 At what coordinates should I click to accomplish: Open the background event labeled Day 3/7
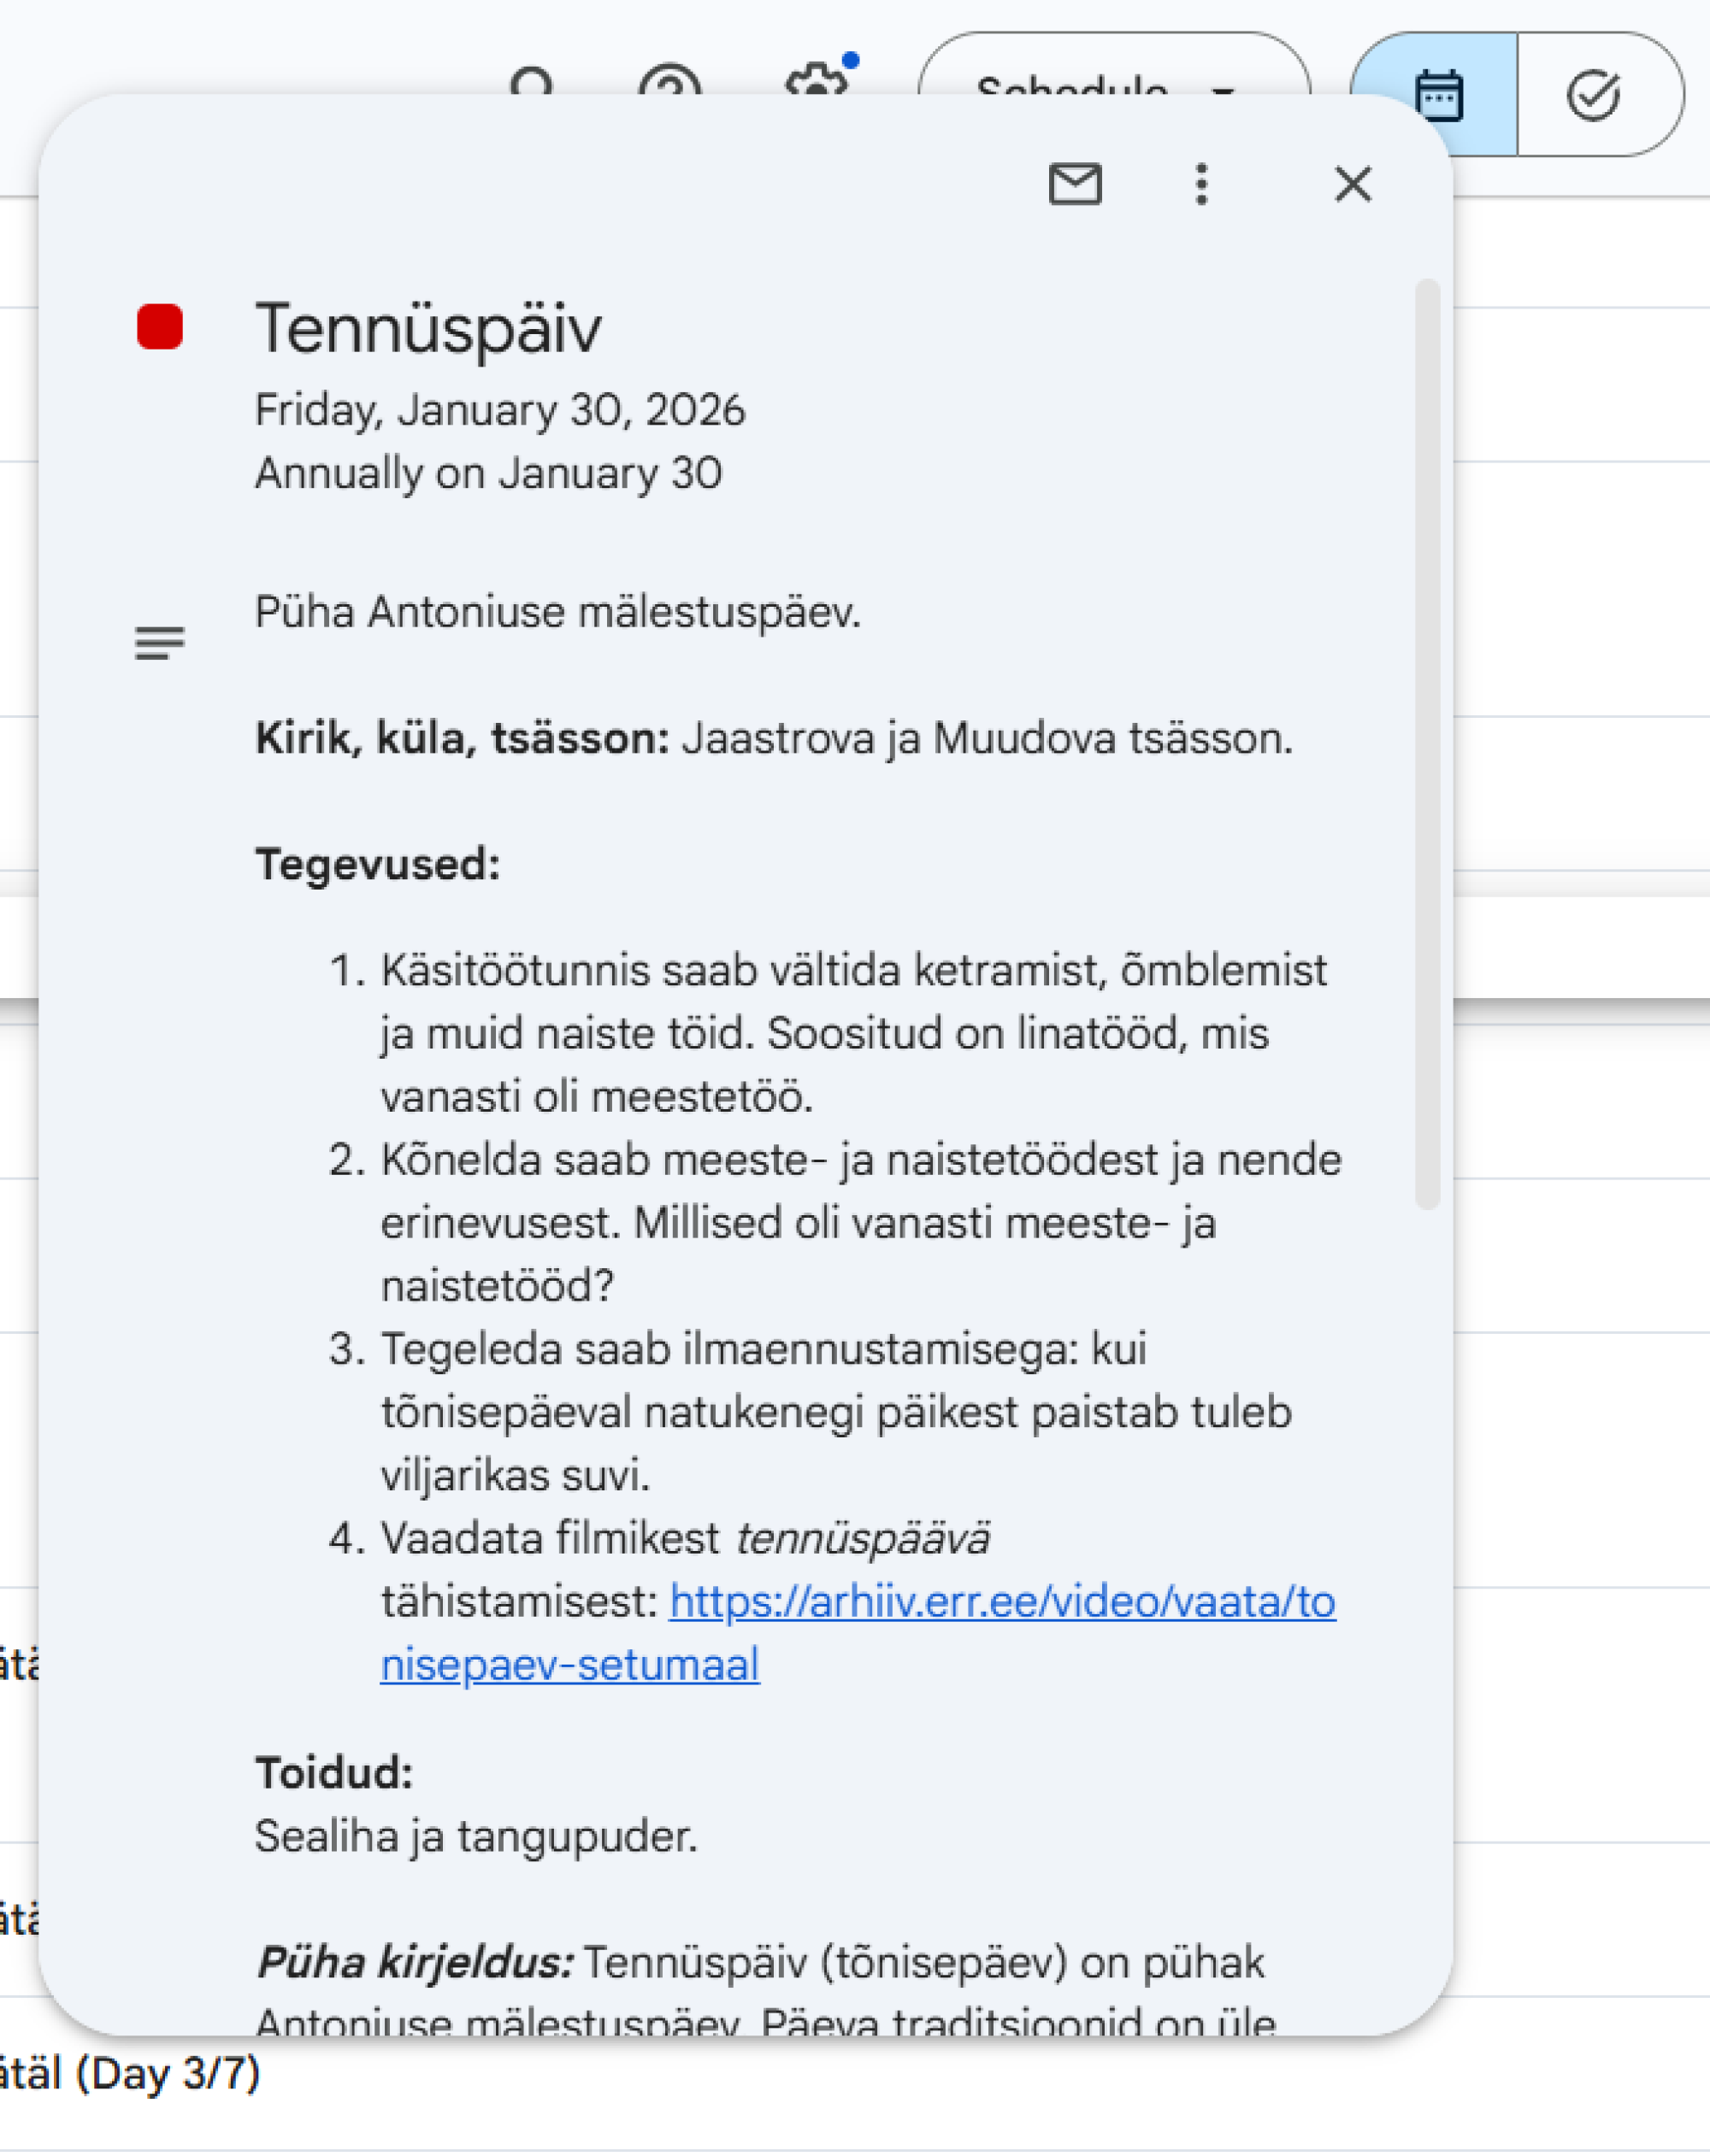coord(130,2073)
